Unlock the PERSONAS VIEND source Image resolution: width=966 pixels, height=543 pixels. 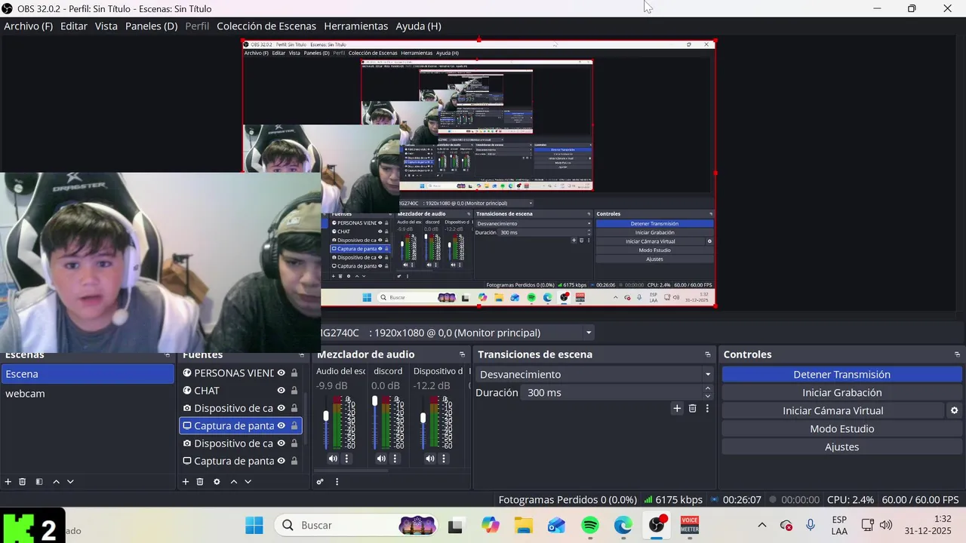click(x=294, y=373)
